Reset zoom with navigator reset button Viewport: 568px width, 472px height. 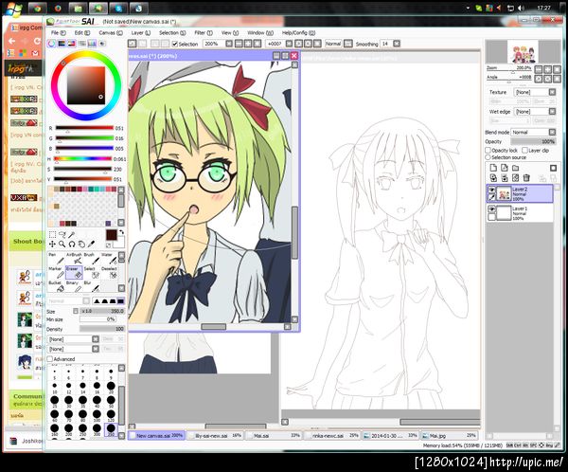[558, 69]
